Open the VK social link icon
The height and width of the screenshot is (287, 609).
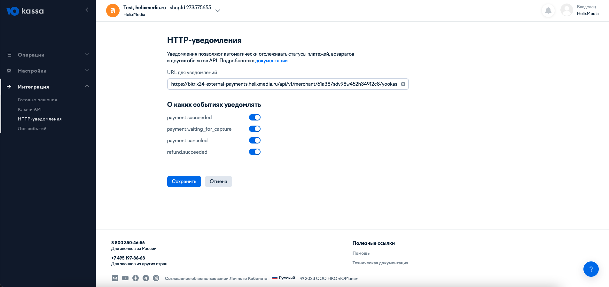115,278
